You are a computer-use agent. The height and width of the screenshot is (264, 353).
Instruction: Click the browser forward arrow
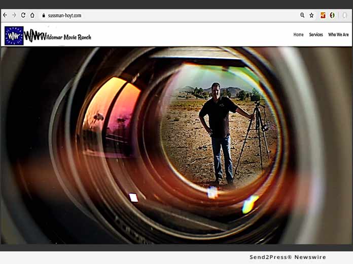(14, 15)
